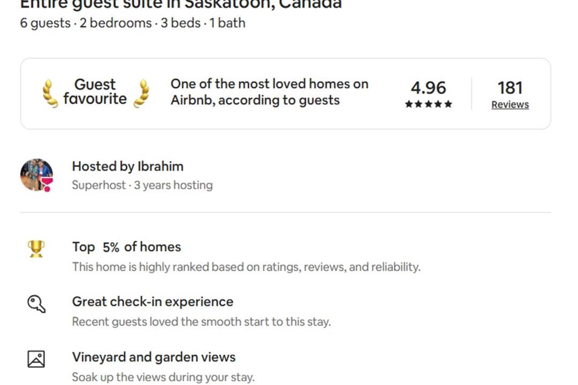Click the picture-frame views icon
Screen dimensions: 578x385
tap(36, 359)
